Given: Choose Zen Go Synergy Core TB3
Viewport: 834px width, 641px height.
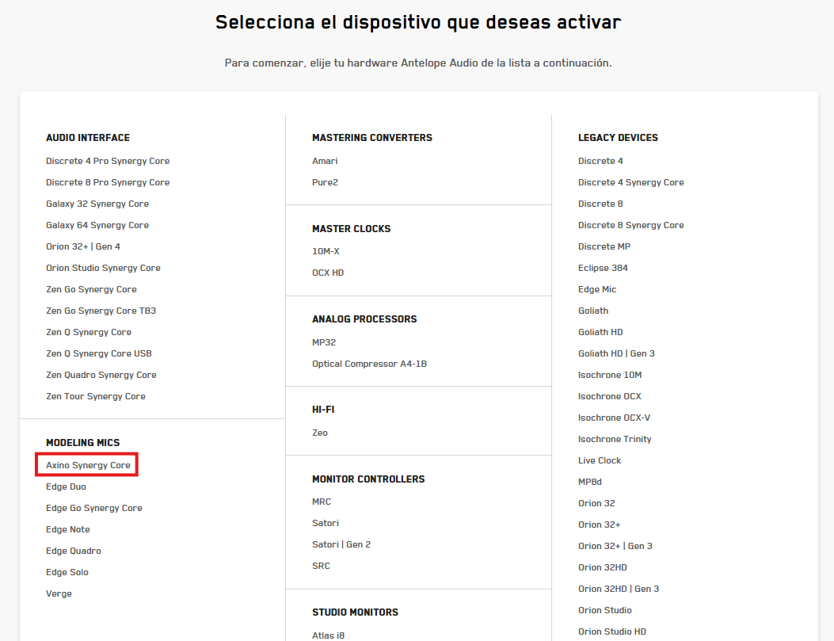Looking at the screenshot, I should tap(101, 311).
